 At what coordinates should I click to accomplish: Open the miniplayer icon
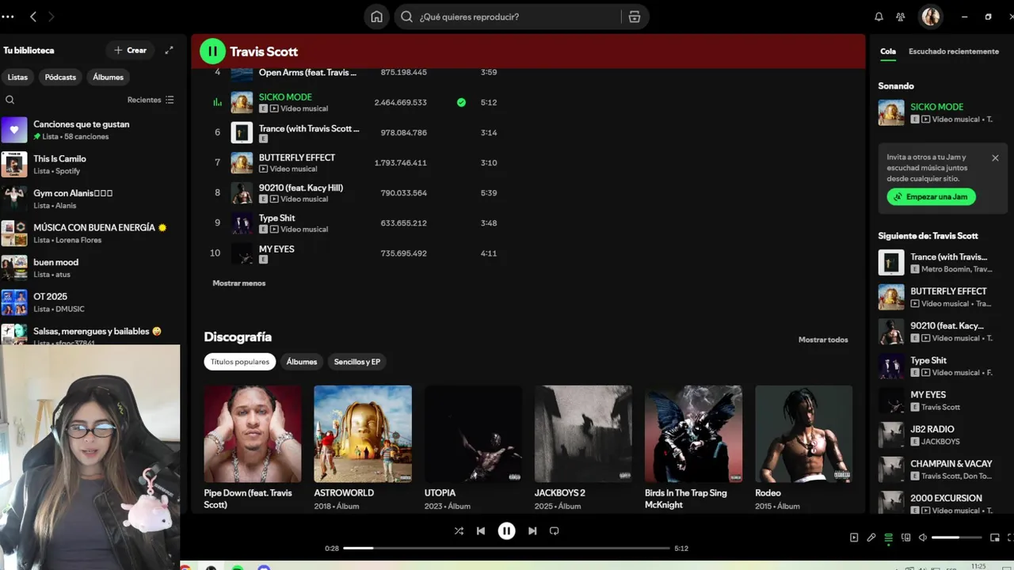pyautogui.click(x=995, y=538)
